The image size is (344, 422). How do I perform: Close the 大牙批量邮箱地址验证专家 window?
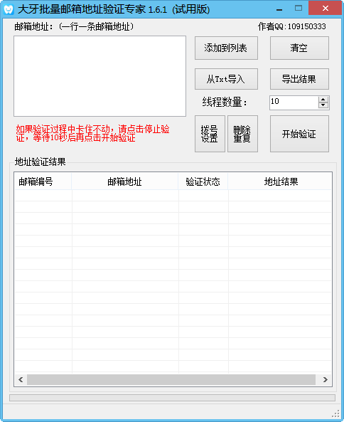tap(326, 9)
